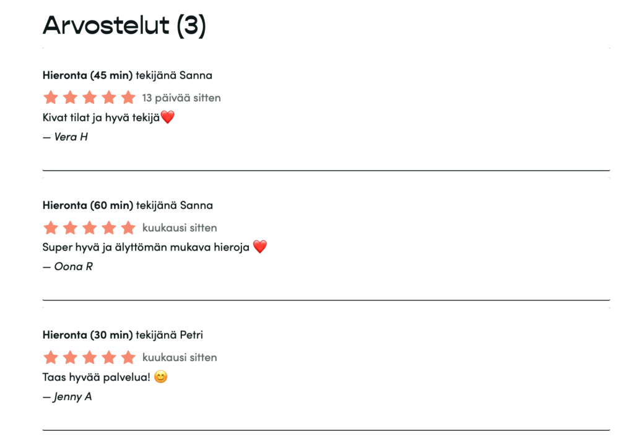
Task: Click 'kuukausi sitten' in Oona R's review
Action: [180, 227]
